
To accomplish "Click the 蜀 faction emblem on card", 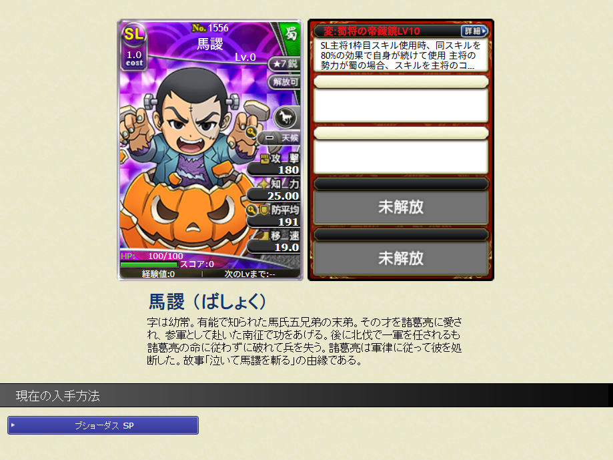I will coord(291,33).
